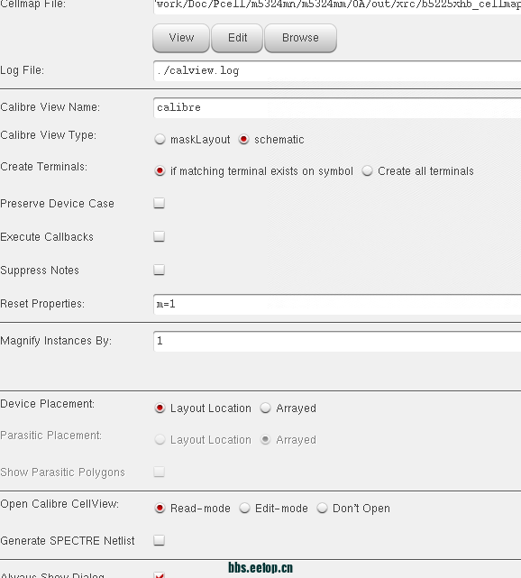Set Device Placement to Layout Location
The image size is (521, 578).
[x=160, y=408]
